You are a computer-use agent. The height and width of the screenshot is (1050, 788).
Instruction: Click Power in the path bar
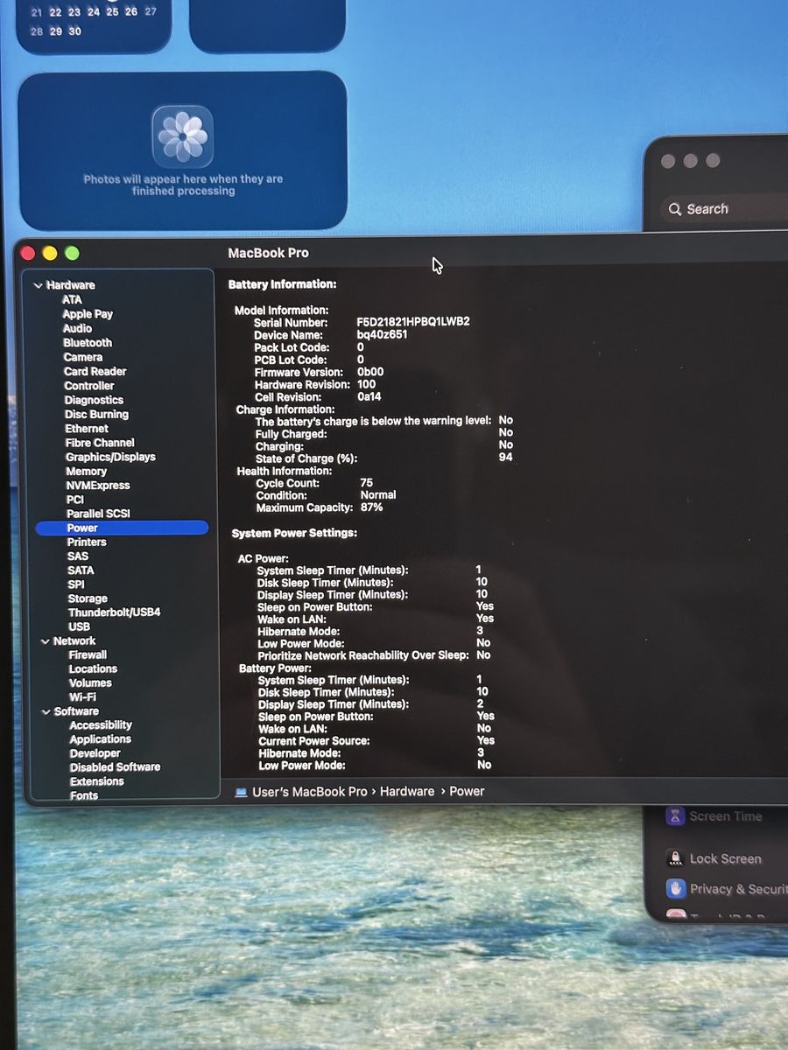click(467, 792)
